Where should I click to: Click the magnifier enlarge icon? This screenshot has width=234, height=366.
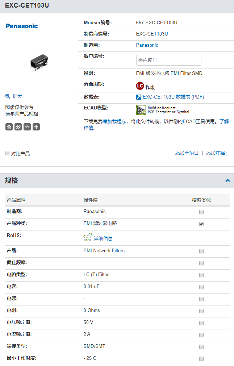click(x=8, y=96)
